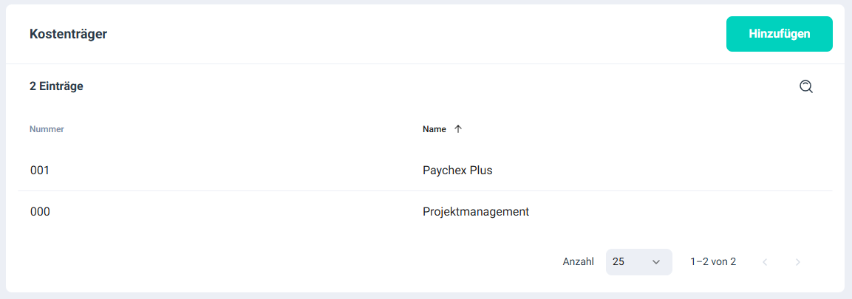Click the Anzahl label
852x299 pixels.
578,262
